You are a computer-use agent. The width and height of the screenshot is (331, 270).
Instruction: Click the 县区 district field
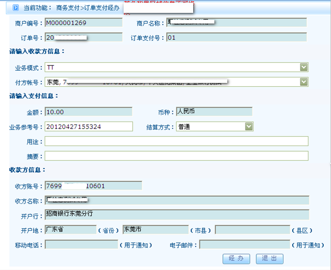(x=252, y=229)
